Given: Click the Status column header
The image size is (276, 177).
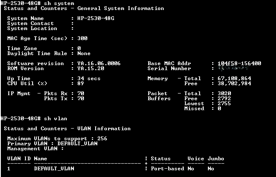Looking at the screenshot, I should pos(161,159).
